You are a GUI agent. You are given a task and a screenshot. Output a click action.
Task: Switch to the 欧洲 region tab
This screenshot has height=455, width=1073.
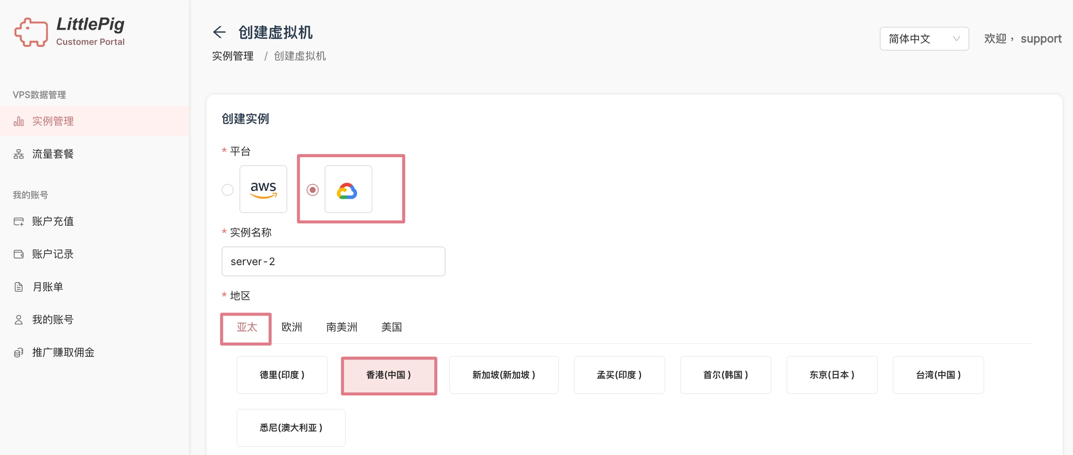[292, 327]
